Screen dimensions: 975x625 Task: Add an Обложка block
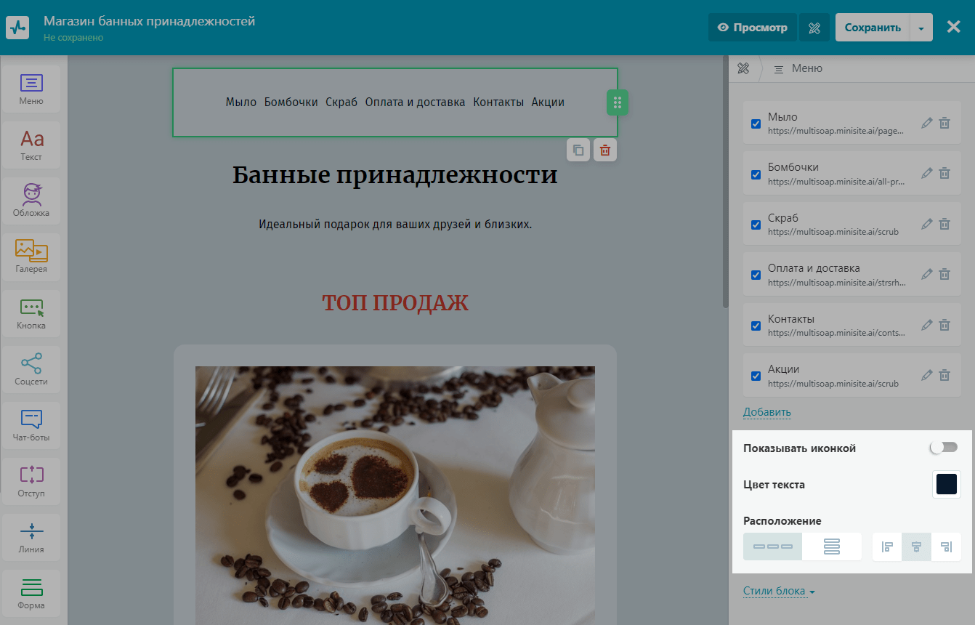click(31, 201)
